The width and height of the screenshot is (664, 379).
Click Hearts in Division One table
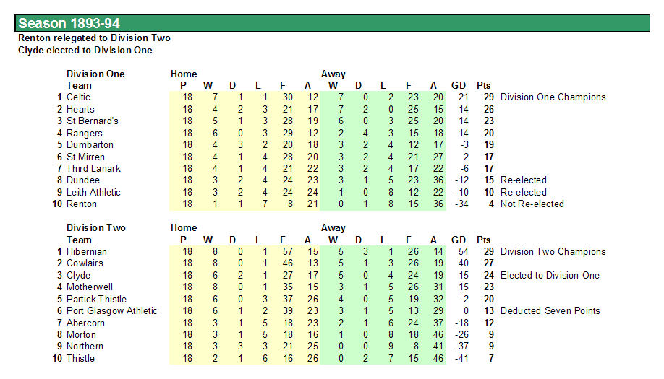pos(80,109)
